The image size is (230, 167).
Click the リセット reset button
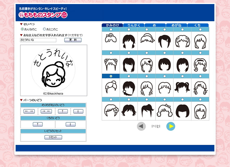pos(53,137)
